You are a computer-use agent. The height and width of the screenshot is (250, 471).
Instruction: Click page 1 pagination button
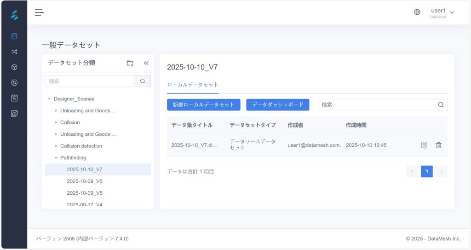426,172
